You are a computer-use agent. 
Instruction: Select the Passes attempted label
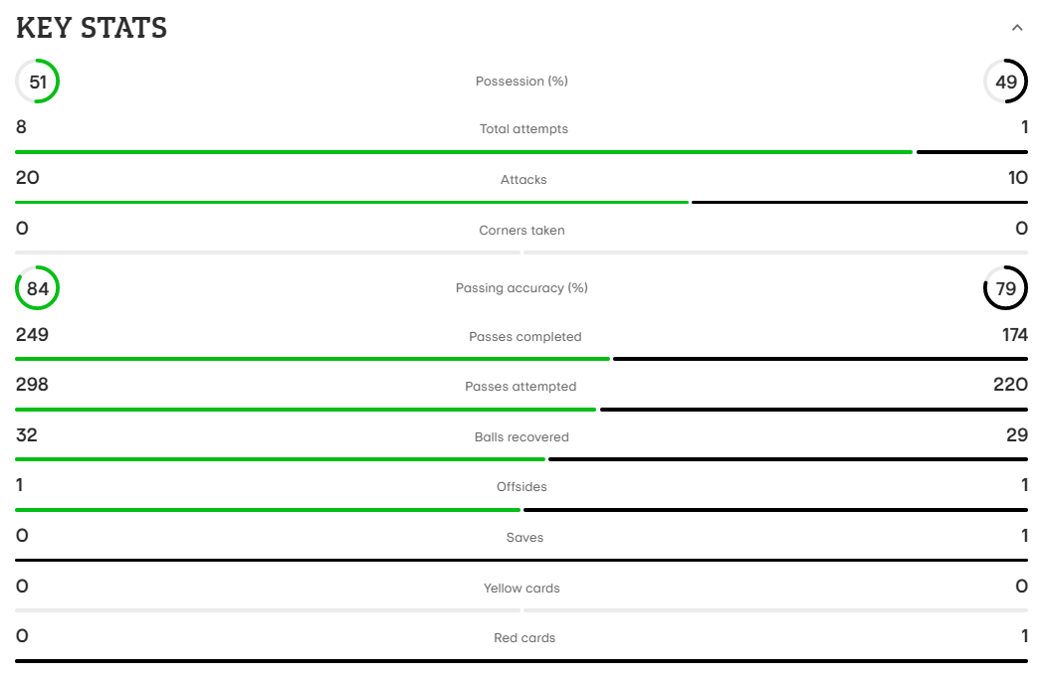coord(520,387)
